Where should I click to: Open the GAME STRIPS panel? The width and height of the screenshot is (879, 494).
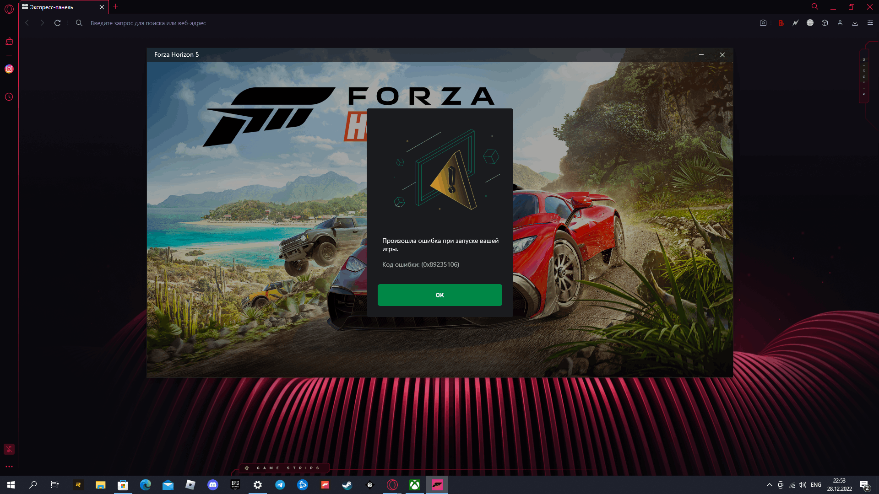coord(284,468)
